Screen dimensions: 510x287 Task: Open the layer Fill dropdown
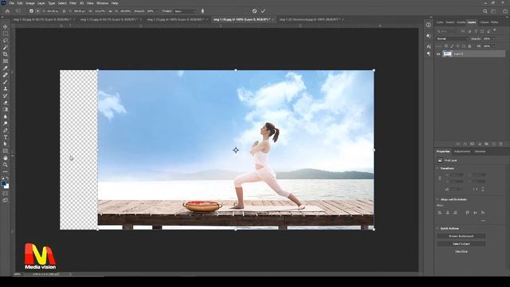tap(493, 46)
